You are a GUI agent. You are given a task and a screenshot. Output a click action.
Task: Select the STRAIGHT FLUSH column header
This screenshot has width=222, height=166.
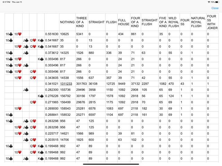150,22
